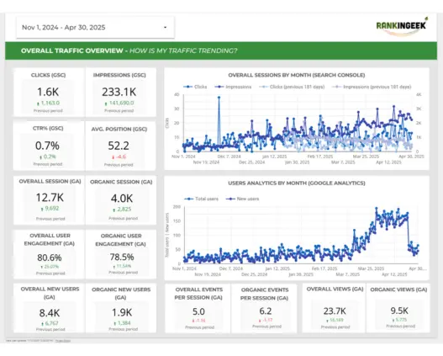Screen dimensions: 443x356
Task: Select the Avg. Position (GSC) 52.2 scorecard
Action: [120, 146]
